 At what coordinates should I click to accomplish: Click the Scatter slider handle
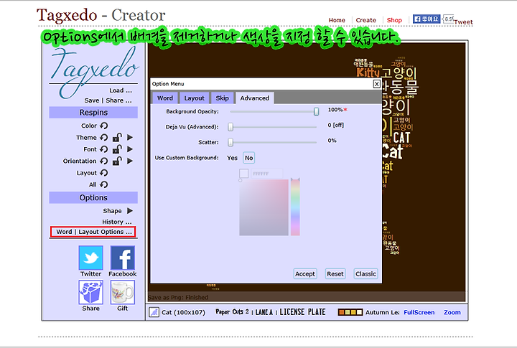click(x=230, y=142)
